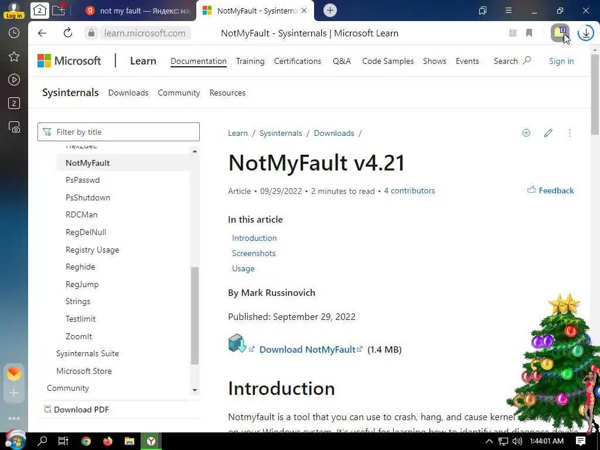Open the Documentation menu item
This screenshot has height=450, width=600.
(x=199, y=61)
